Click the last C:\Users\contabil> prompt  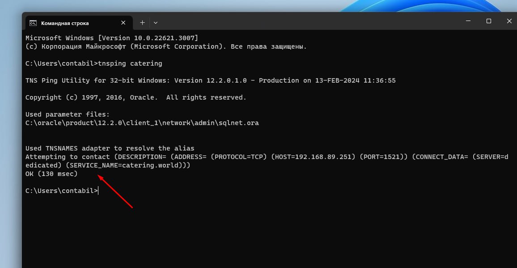[62, 191]
